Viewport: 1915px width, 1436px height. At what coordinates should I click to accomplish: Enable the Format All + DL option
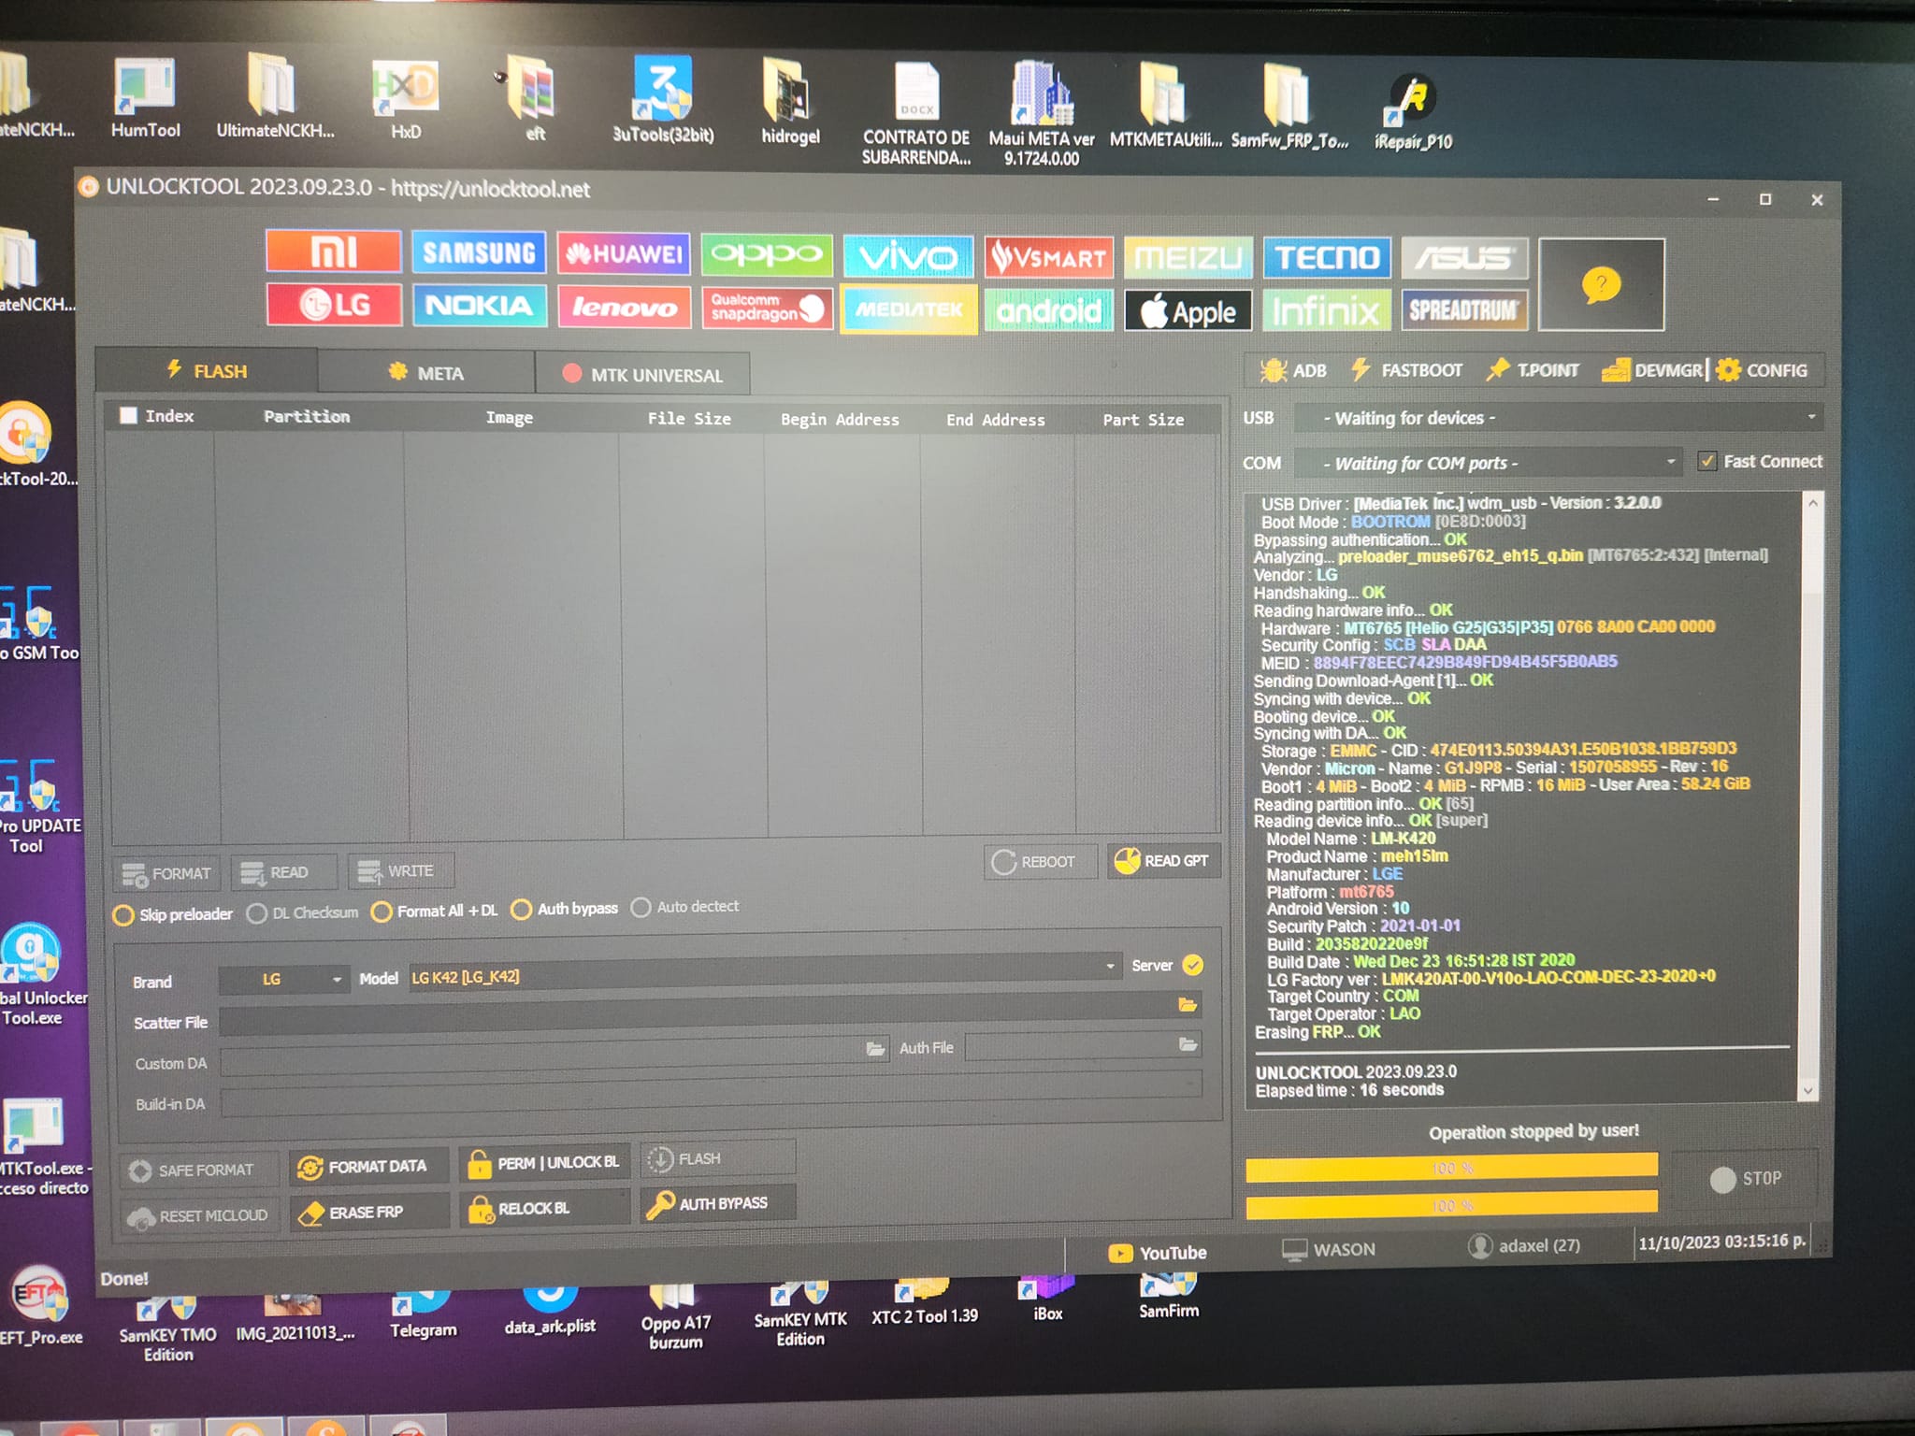point(381,912)
